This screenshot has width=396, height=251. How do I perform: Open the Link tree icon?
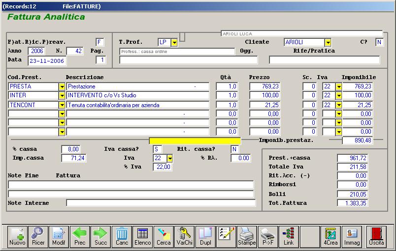[x=289, y=237]
